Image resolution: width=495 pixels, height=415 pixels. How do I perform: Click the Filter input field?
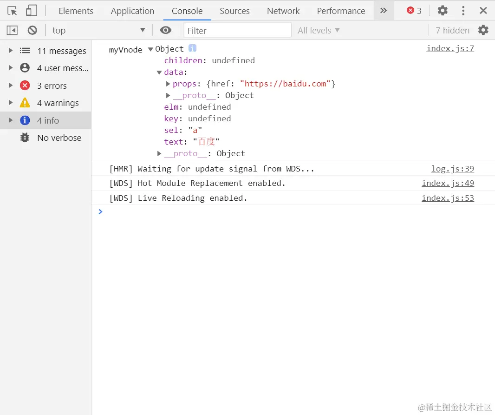click(x=237, y=30)
